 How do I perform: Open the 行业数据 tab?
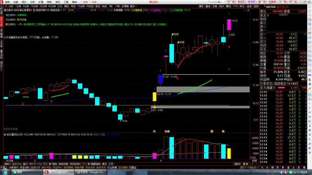[x=112, y=168]
